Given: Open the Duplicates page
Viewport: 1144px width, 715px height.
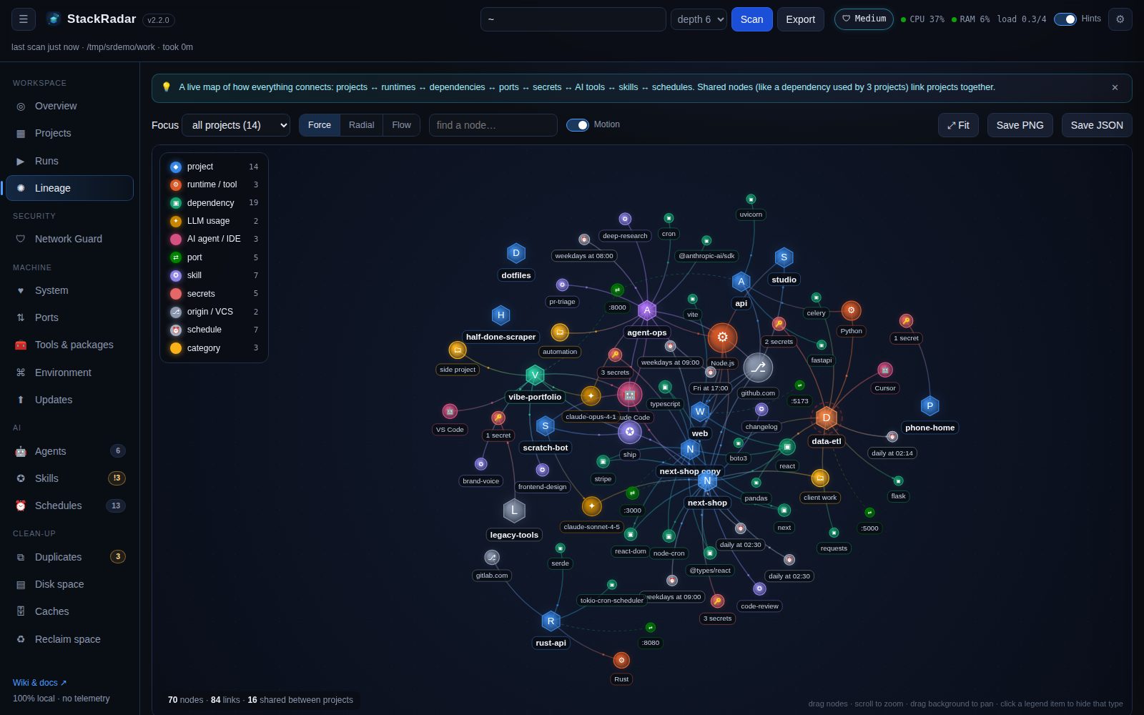Looking at the screenshot, I should pyautogui.click(x=69, y=557).
